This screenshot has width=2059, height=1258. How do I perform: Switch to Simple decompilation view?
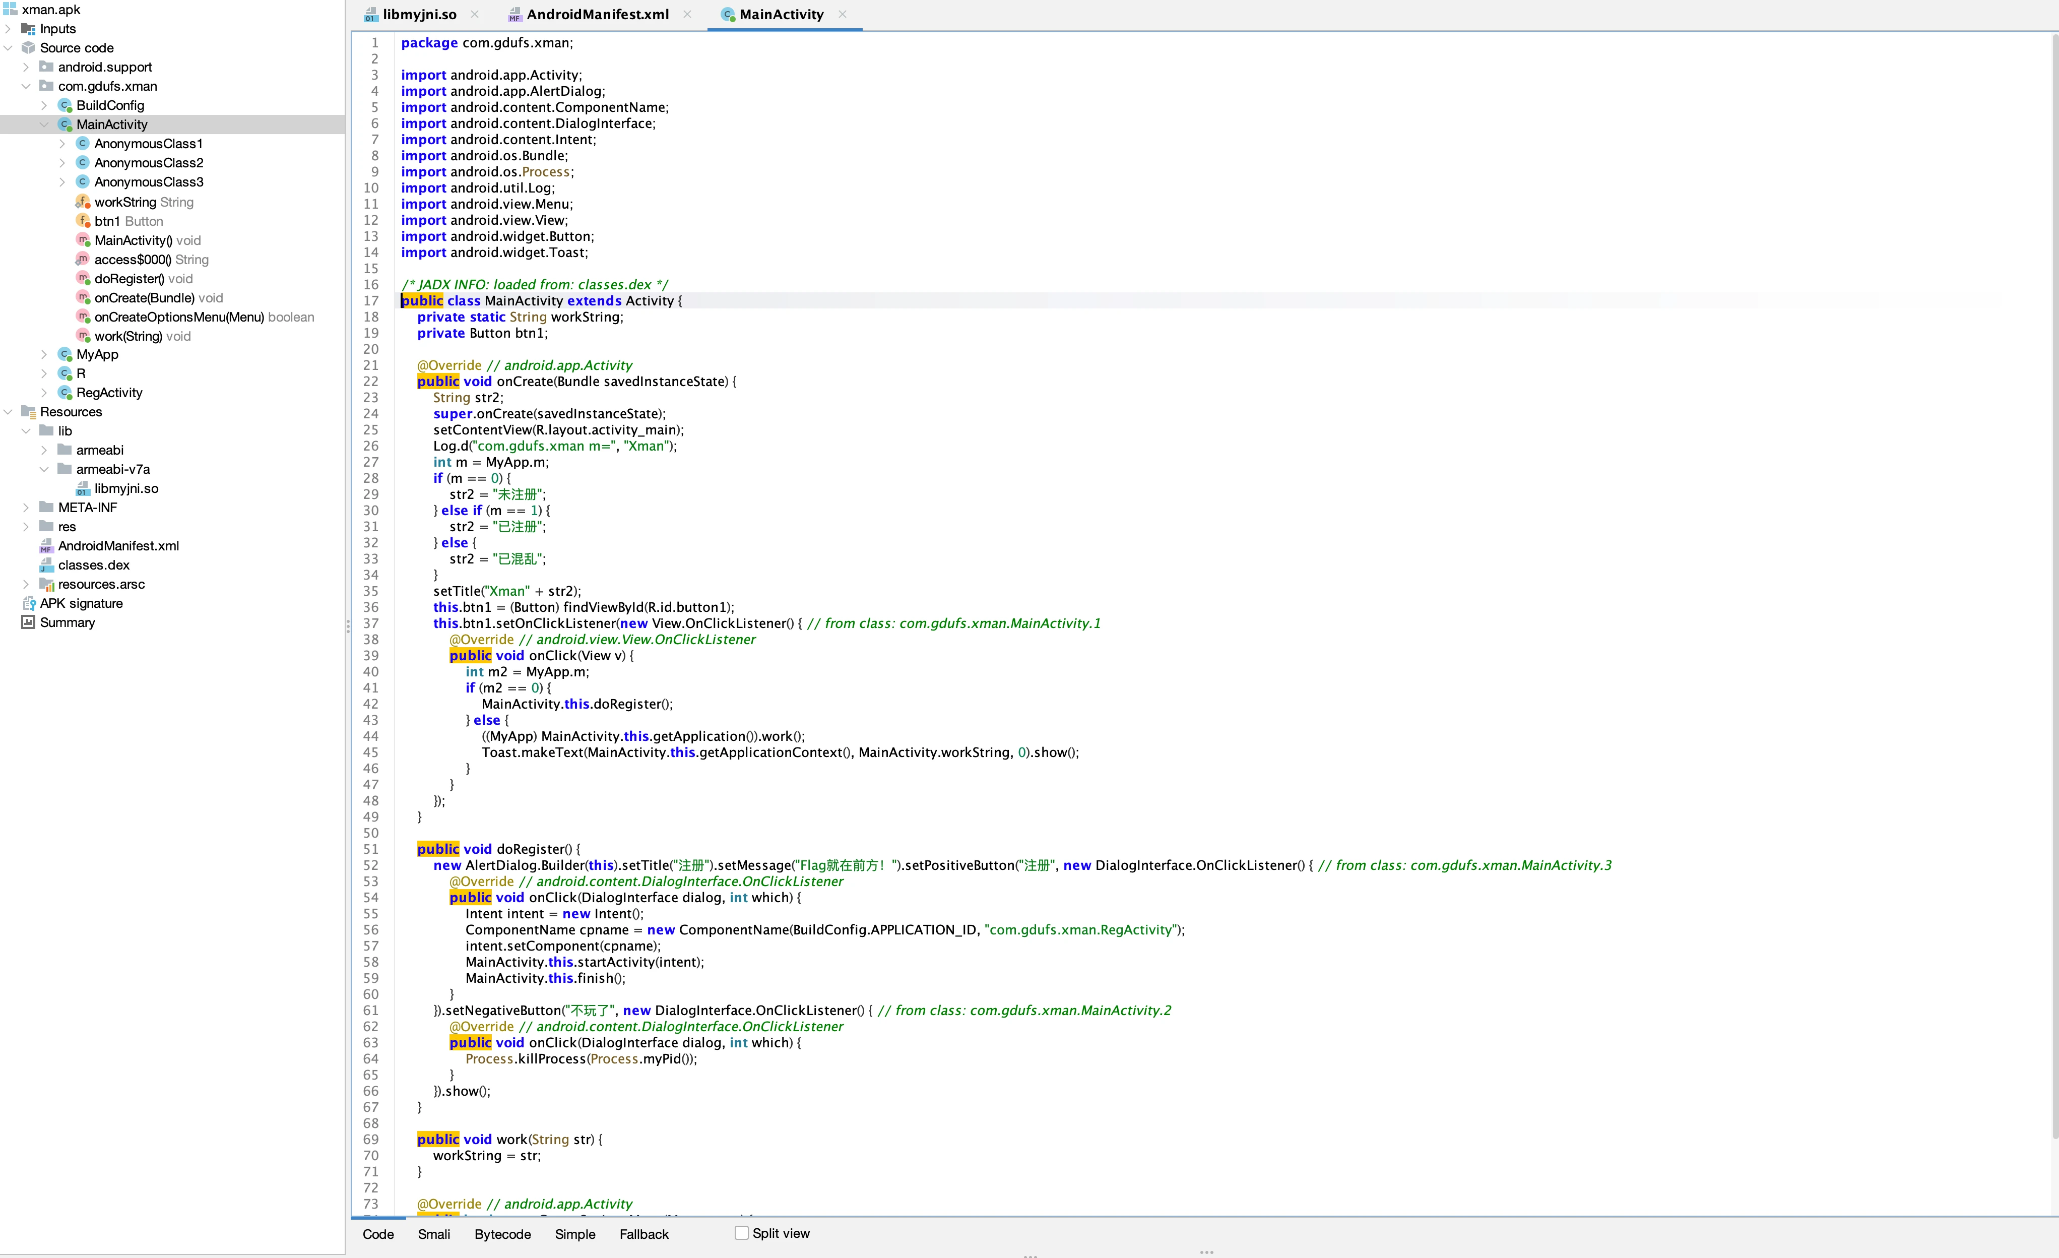[x=575, y=1235]
